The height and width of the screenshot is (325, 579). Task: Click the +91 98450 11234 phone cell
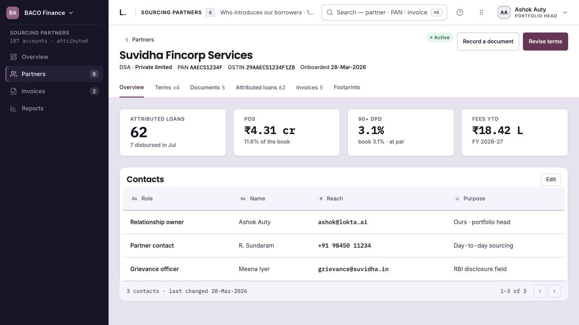coord(344,246)
